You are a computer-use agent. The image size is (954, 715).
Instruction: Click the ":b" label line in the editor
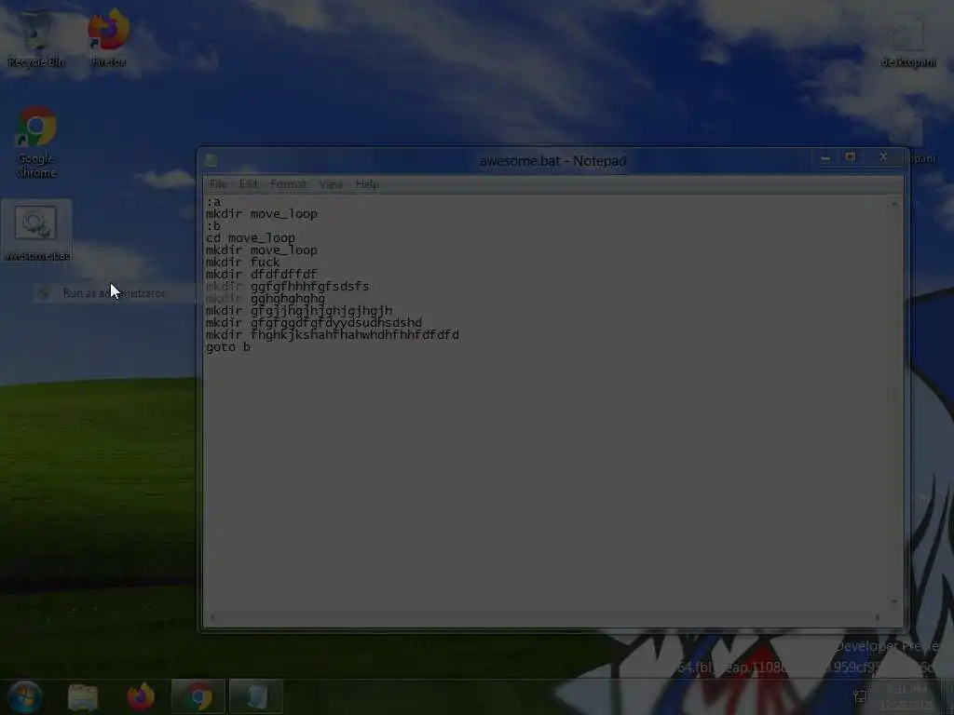(x=213, y=226)
